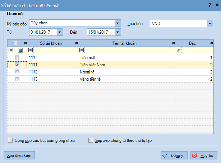Check the box for account 111
221x163 pixels.
17,58
